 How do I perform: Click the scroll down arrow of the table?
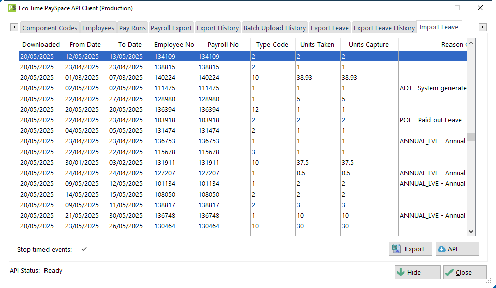(x=471, y=231)
